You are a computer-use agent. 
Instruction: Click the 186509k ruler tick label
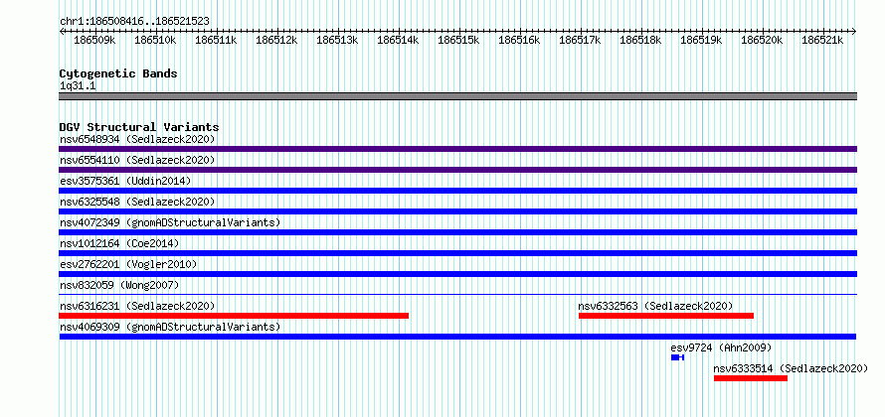pyautogui.click(x=94, y=40)
